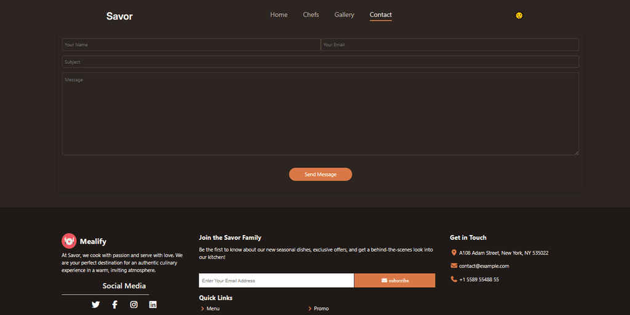This screenshot has height=315, width=630.
Task: Click into the Subject field
Action: coord(320,62)
